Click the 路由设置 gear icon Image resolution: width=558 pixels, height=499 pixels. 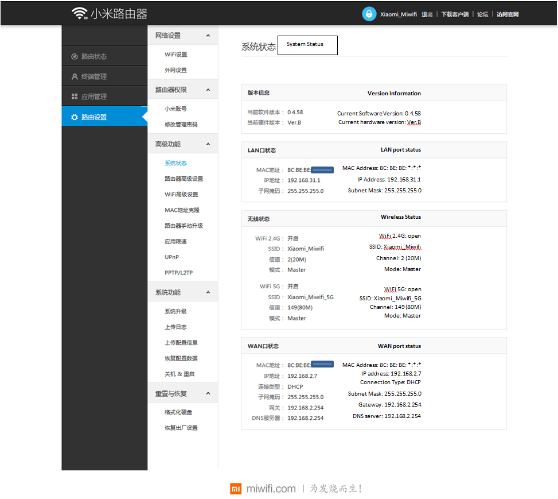click(x=75, y=117)
